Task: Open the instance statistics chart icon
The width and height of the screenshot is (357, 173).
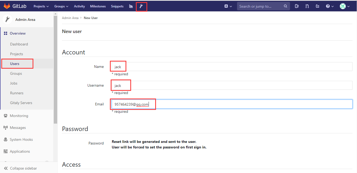Action: (x=131, y=6)
